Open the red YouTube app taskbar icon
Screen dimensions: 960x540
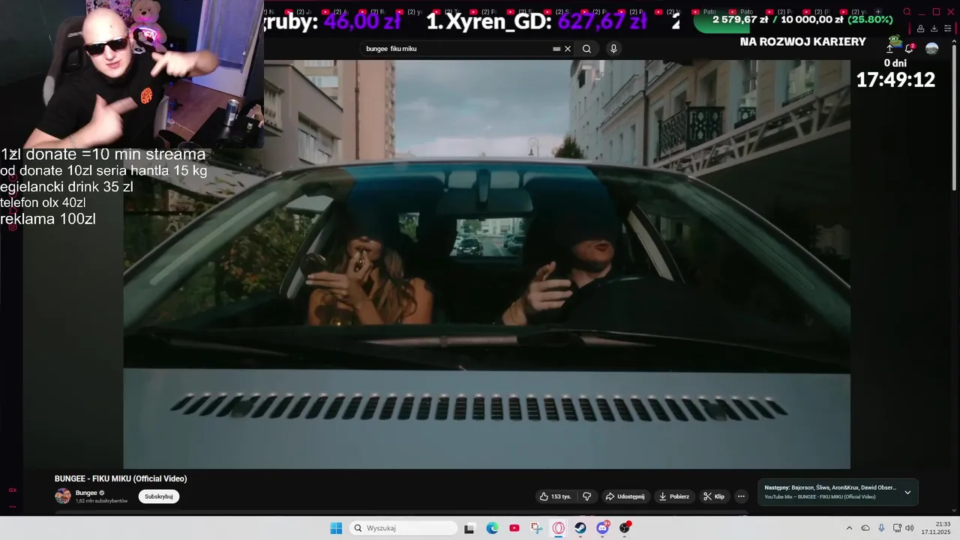514,528
